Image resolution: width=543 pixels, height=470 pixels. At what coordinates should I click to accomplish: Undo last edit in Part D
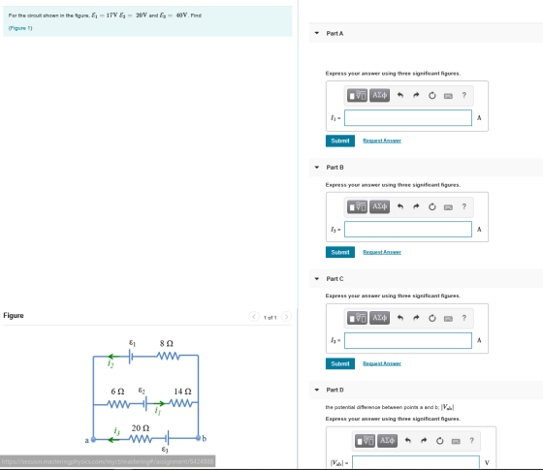coord(408,441)
